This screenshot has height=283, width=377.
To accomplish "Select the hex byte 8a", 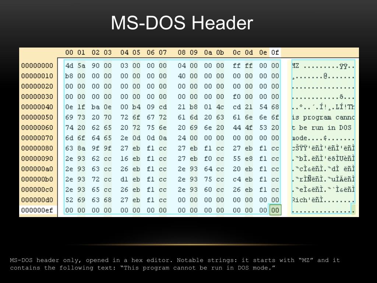I will click(81, 149).
